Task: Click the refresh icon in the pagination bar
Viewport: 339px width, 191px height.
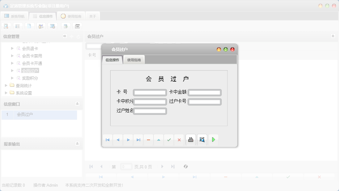Action: pyautogui.click(x=186, y=167)
